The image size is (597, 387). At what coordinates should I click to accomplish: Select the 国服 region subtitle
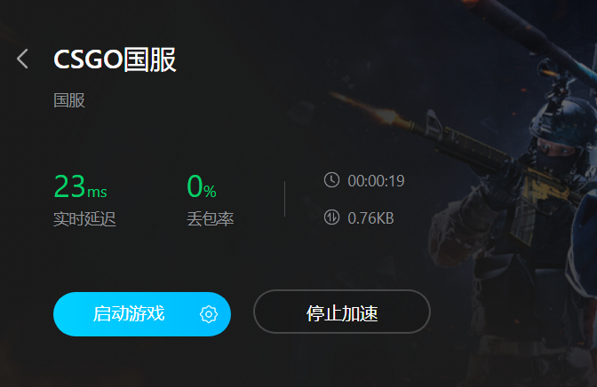[x=69, y=100]
